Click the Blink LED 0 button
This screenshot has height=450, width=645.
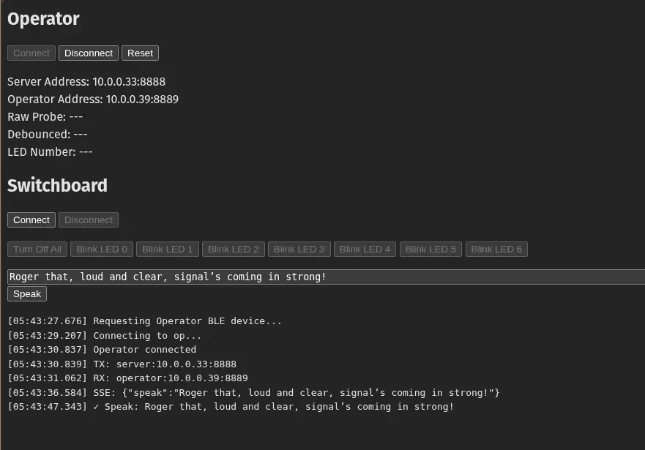tap(102, 250)
